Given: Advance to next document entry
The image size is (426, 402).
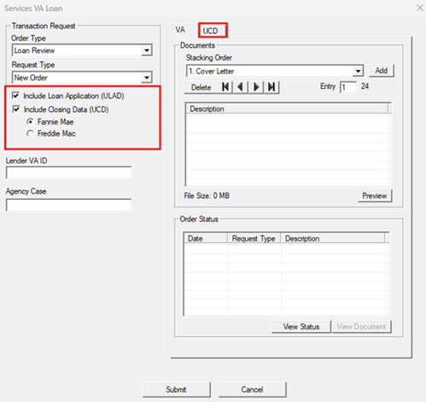Looking at the screenshot, I should (x=256, y=87).
